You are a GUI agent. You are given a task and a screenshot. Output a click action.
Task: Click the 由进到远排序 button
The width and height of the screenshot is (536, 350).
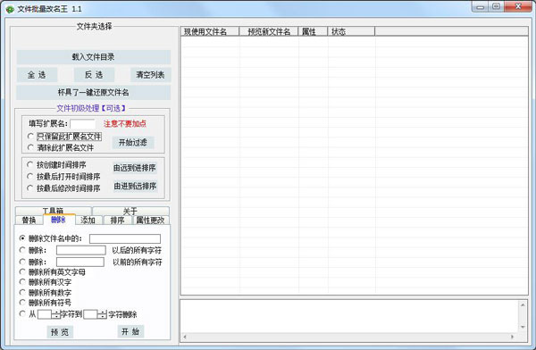point(135,186)
